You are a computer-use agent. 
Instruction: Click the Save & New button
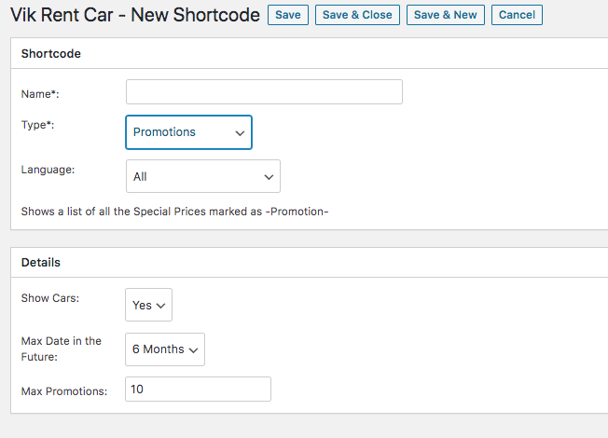pos(446,15)
